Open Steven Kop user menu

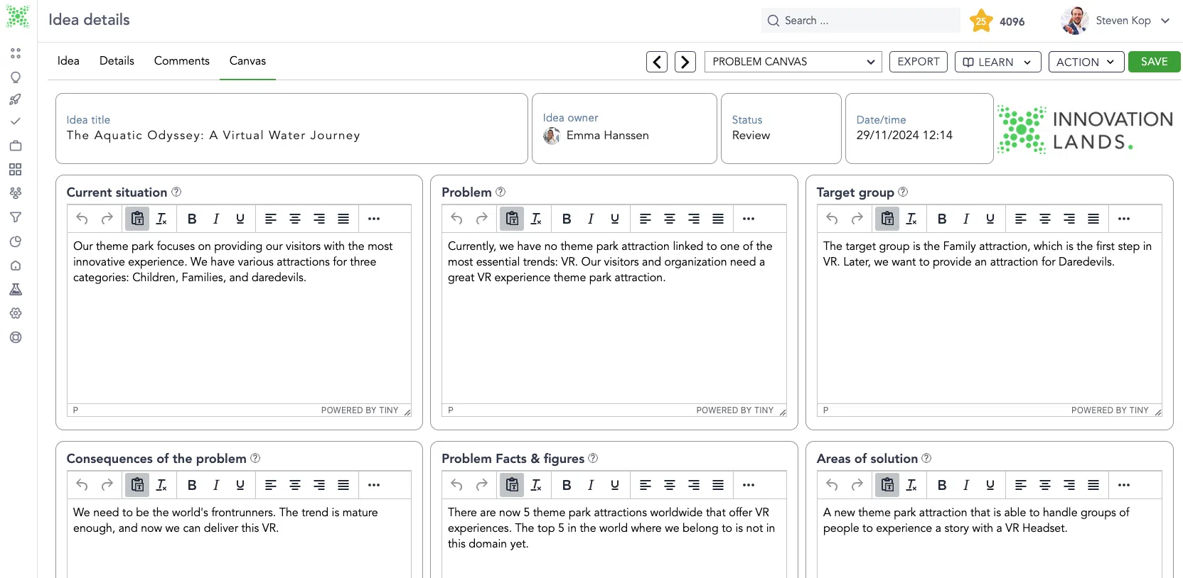coord(1115,21)
